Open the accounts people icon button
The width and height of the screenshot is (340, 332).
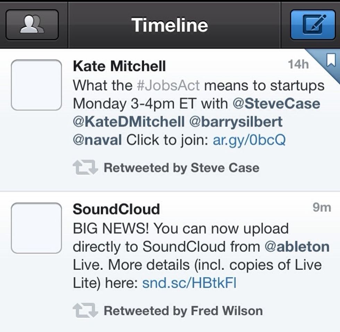pos(32,25)
